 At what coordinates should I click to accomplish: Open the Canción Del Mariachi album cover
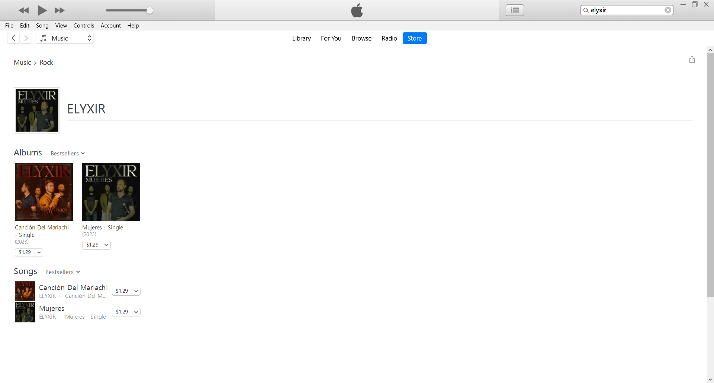click(x=44, y=192)
